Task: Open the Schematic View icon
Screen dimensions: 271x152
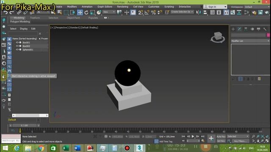Action: (x=239, y=12)
